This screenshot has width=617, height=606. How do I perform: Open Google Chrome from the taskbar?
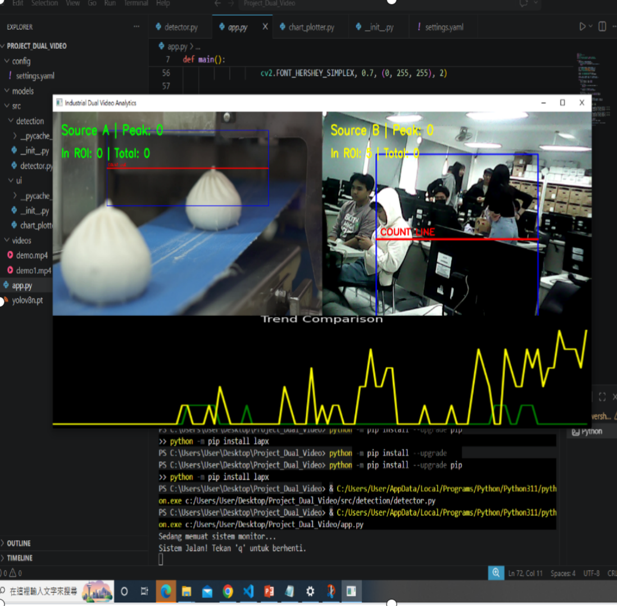(228, 591)
